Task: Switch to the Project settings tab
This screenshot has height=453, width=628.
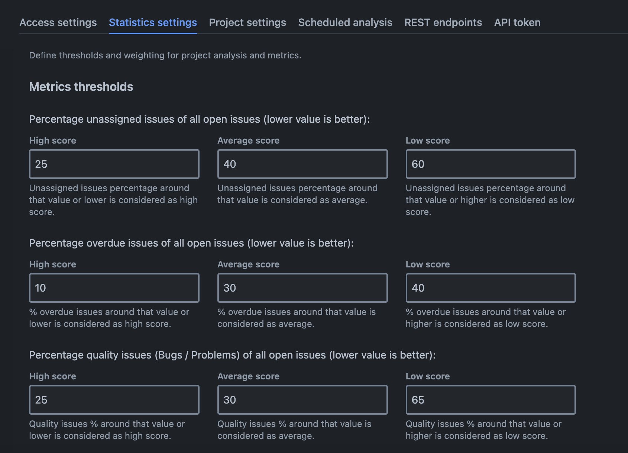Action: point(247,23)
